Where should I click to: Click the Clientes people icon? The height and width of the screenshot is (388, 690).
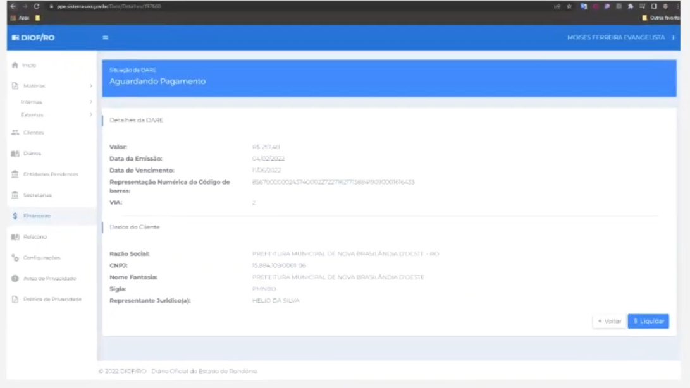pyautogui.click(x=15, y=133)
